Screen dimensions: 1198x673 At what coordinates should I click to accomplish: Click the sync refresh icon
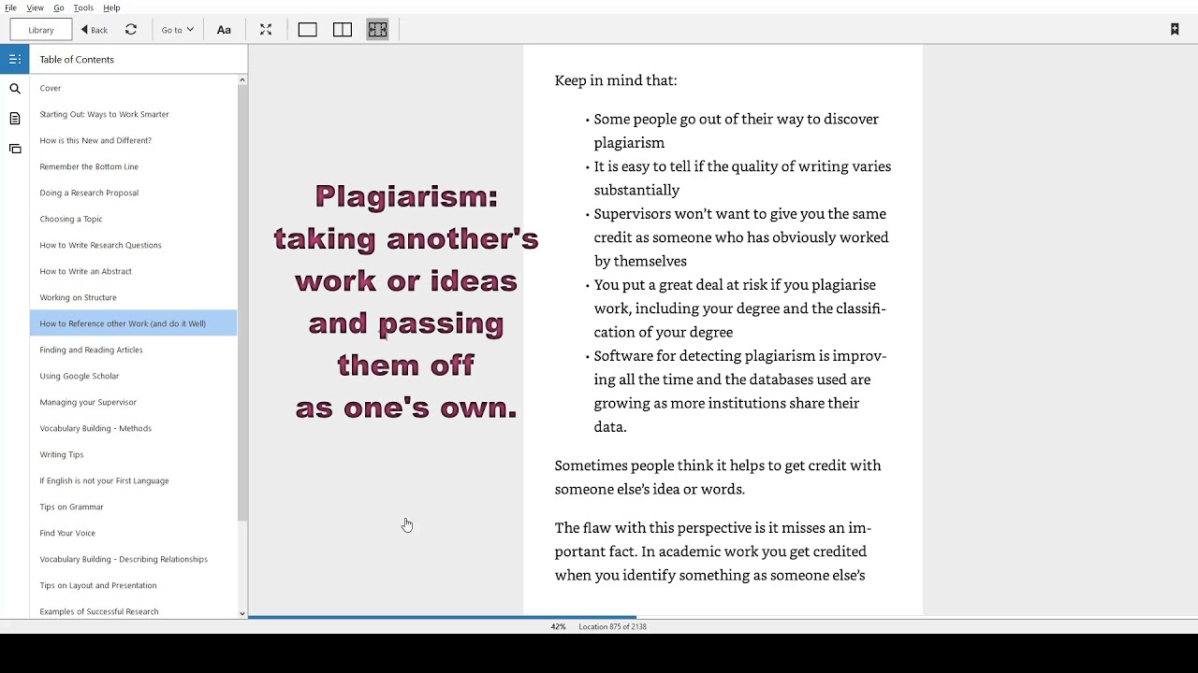coord(131,30)
